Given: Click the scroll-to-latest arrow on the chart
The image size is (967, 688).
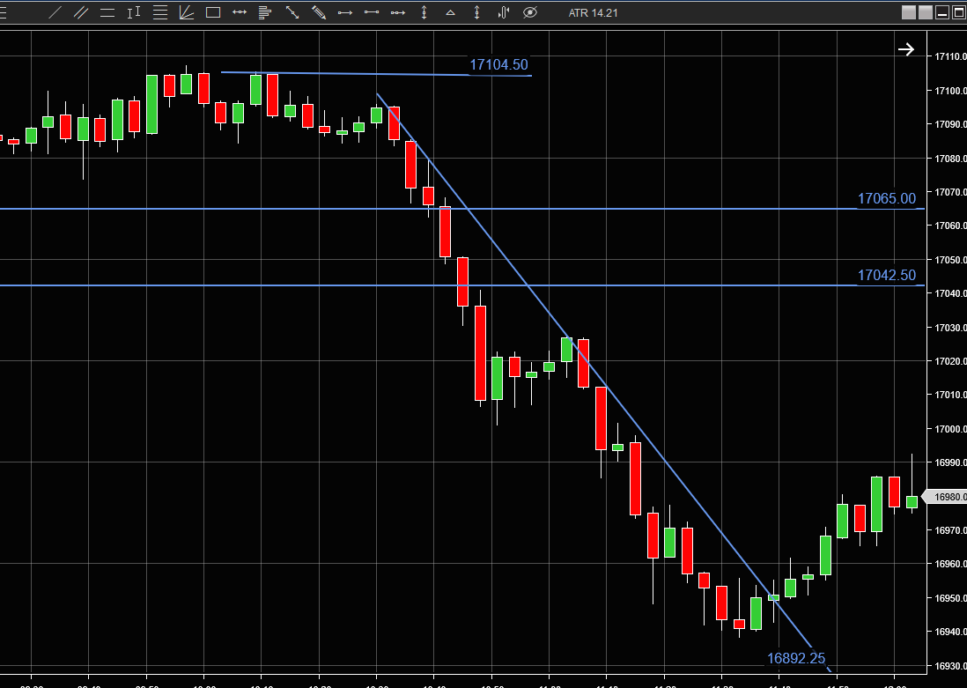Looking at the screenshot, I should click(x=906, y=49).
